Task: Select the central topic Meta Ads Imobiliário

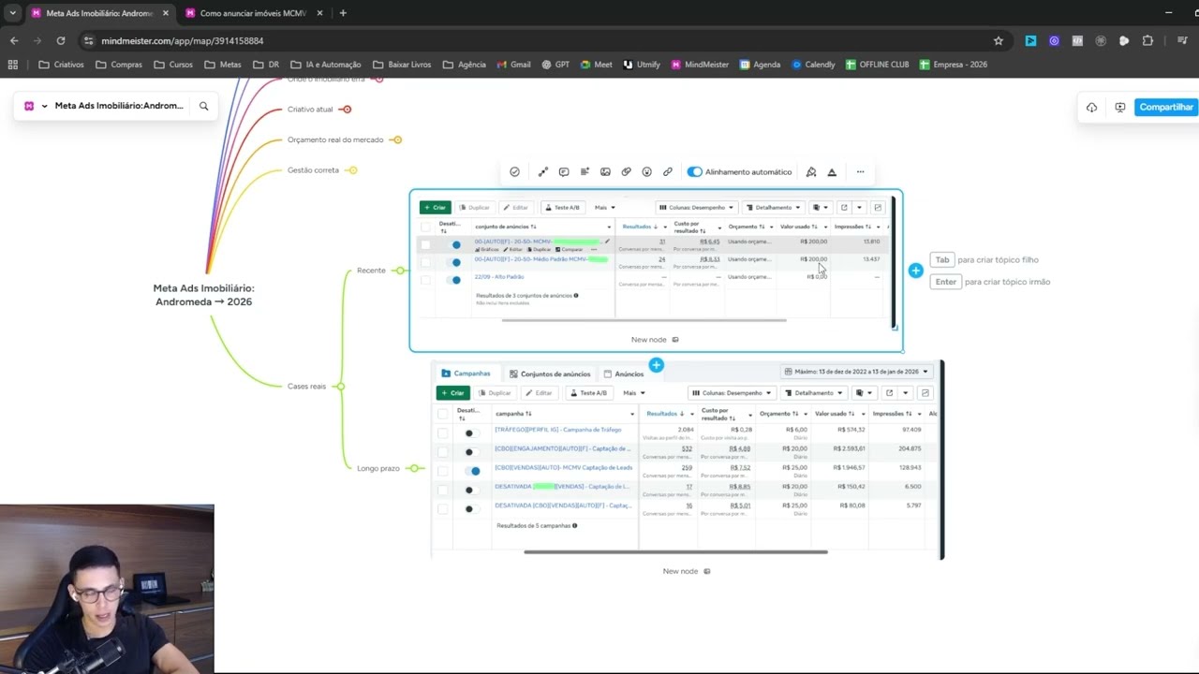Action: (x=203, y=295)
